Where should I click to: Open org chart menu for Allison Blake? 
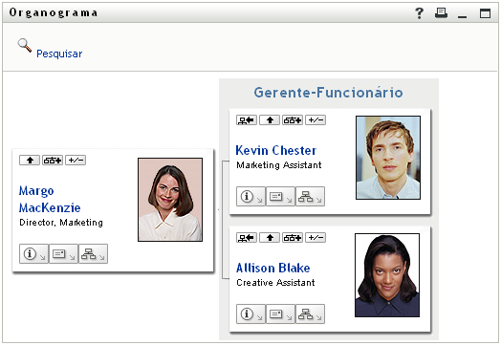pos(310,314)
